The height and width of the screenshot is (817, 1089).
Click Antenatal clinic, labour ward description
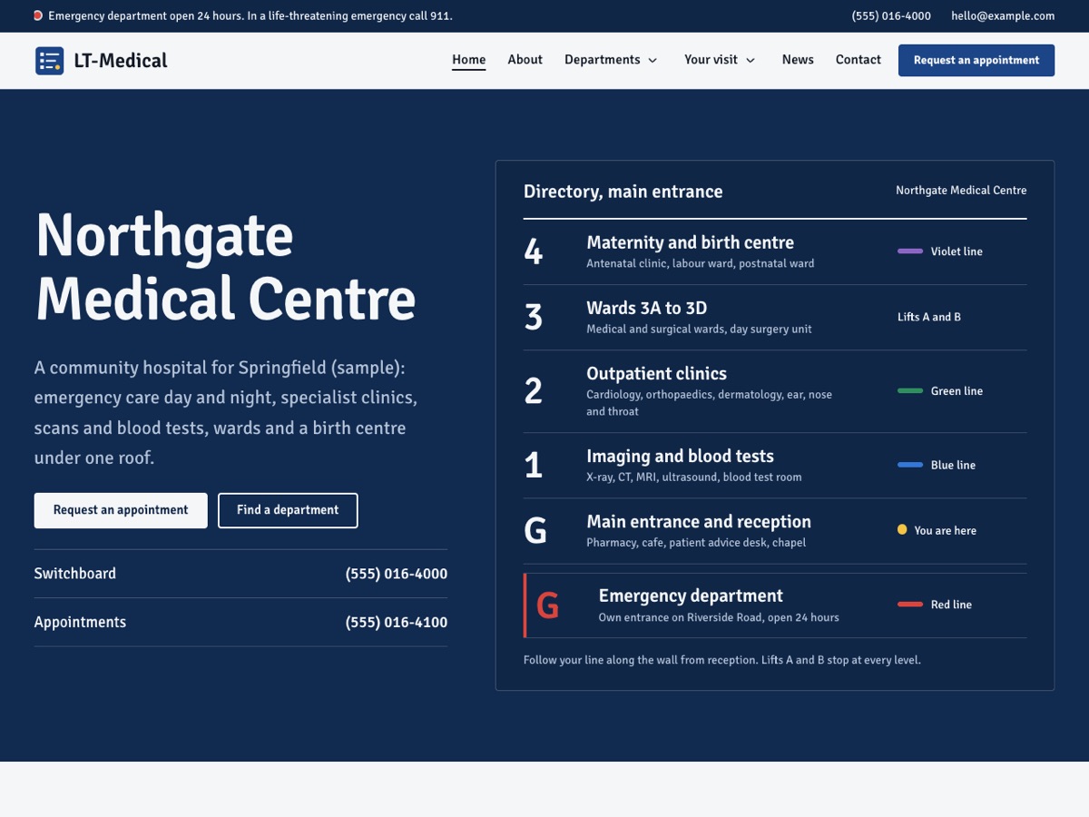coord(701,264)
